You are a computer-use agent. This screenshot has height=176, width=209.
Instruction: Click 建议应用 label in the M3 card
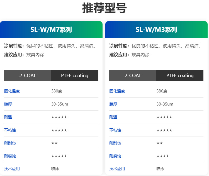(119, 55)
